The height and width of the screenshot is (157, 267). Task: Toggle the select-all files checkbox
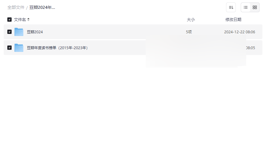click(x=9, y=20)
